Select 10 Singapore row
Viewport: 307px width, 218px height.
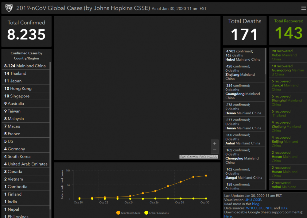tap(25, 96)
